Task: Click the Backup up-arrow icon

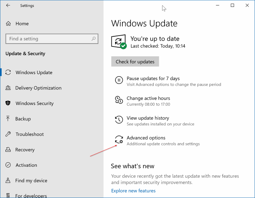Action: (8, 118)
